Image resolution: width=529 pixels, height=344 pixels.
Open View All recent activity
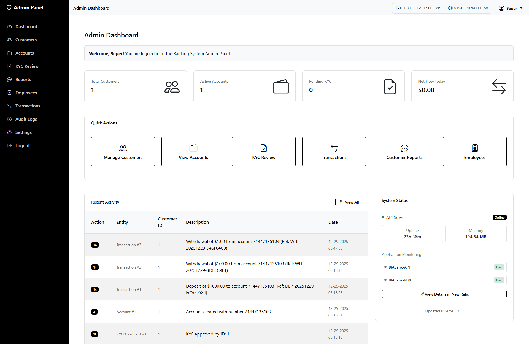coord(348,202)
